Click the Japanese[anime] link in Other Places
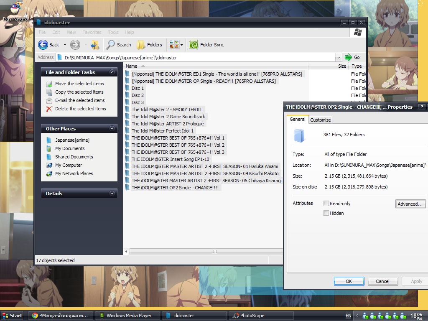The width and height of the screenshot is (428, 321). tap(72, 140)
